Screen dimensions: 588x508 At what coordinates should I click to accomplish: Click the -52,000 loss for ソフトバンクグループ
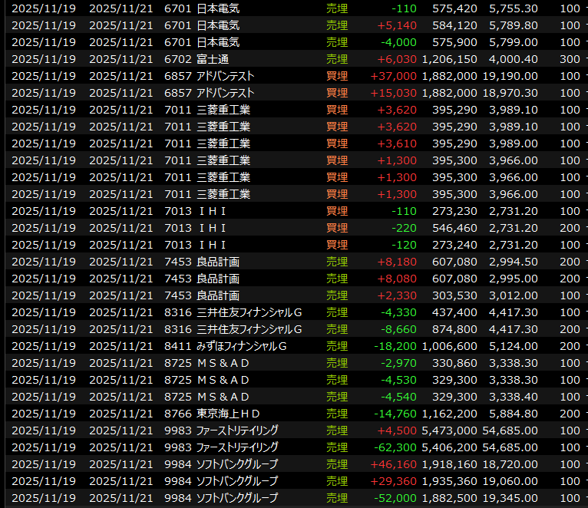395,498
